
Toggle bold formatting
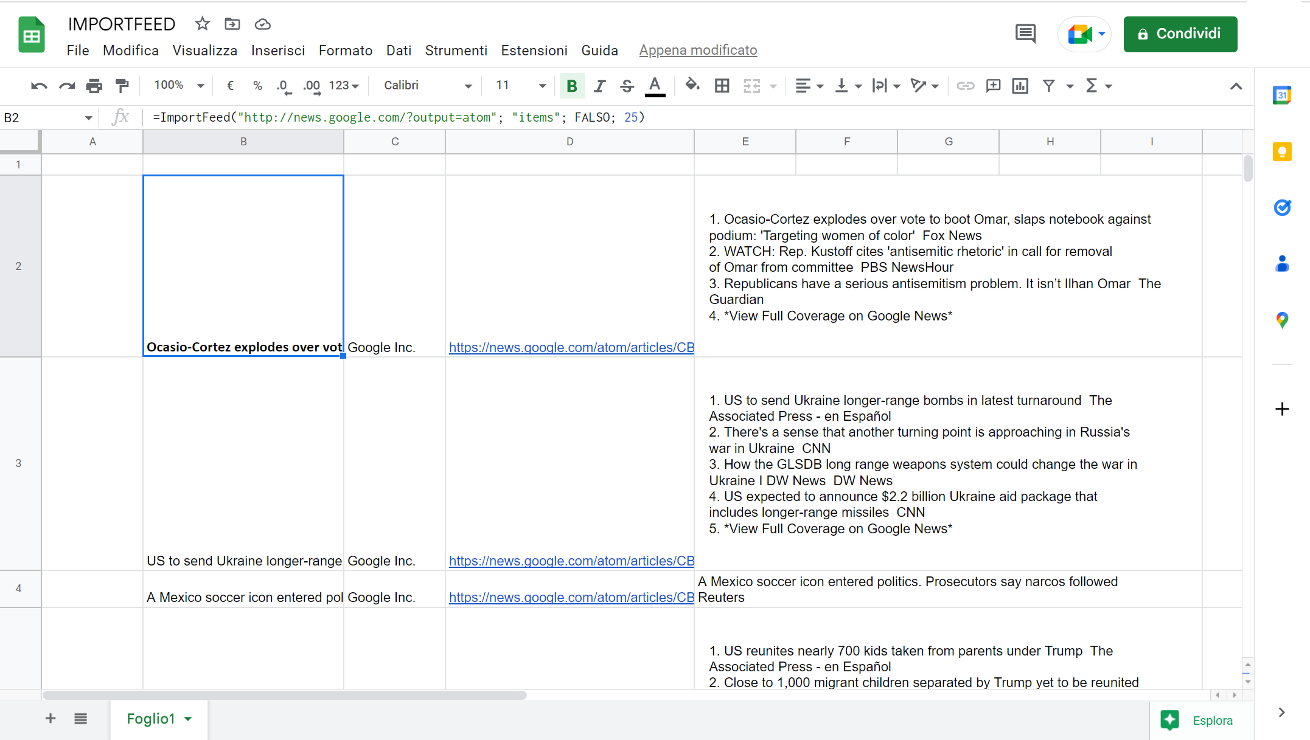point(571,86)
